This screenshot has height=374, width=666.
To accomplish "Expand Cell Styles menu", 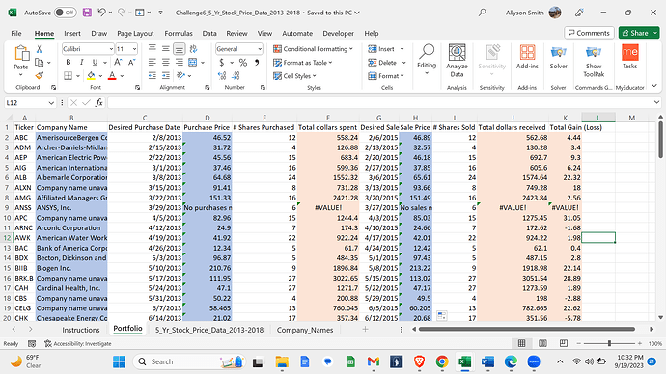I will point(294,76).
